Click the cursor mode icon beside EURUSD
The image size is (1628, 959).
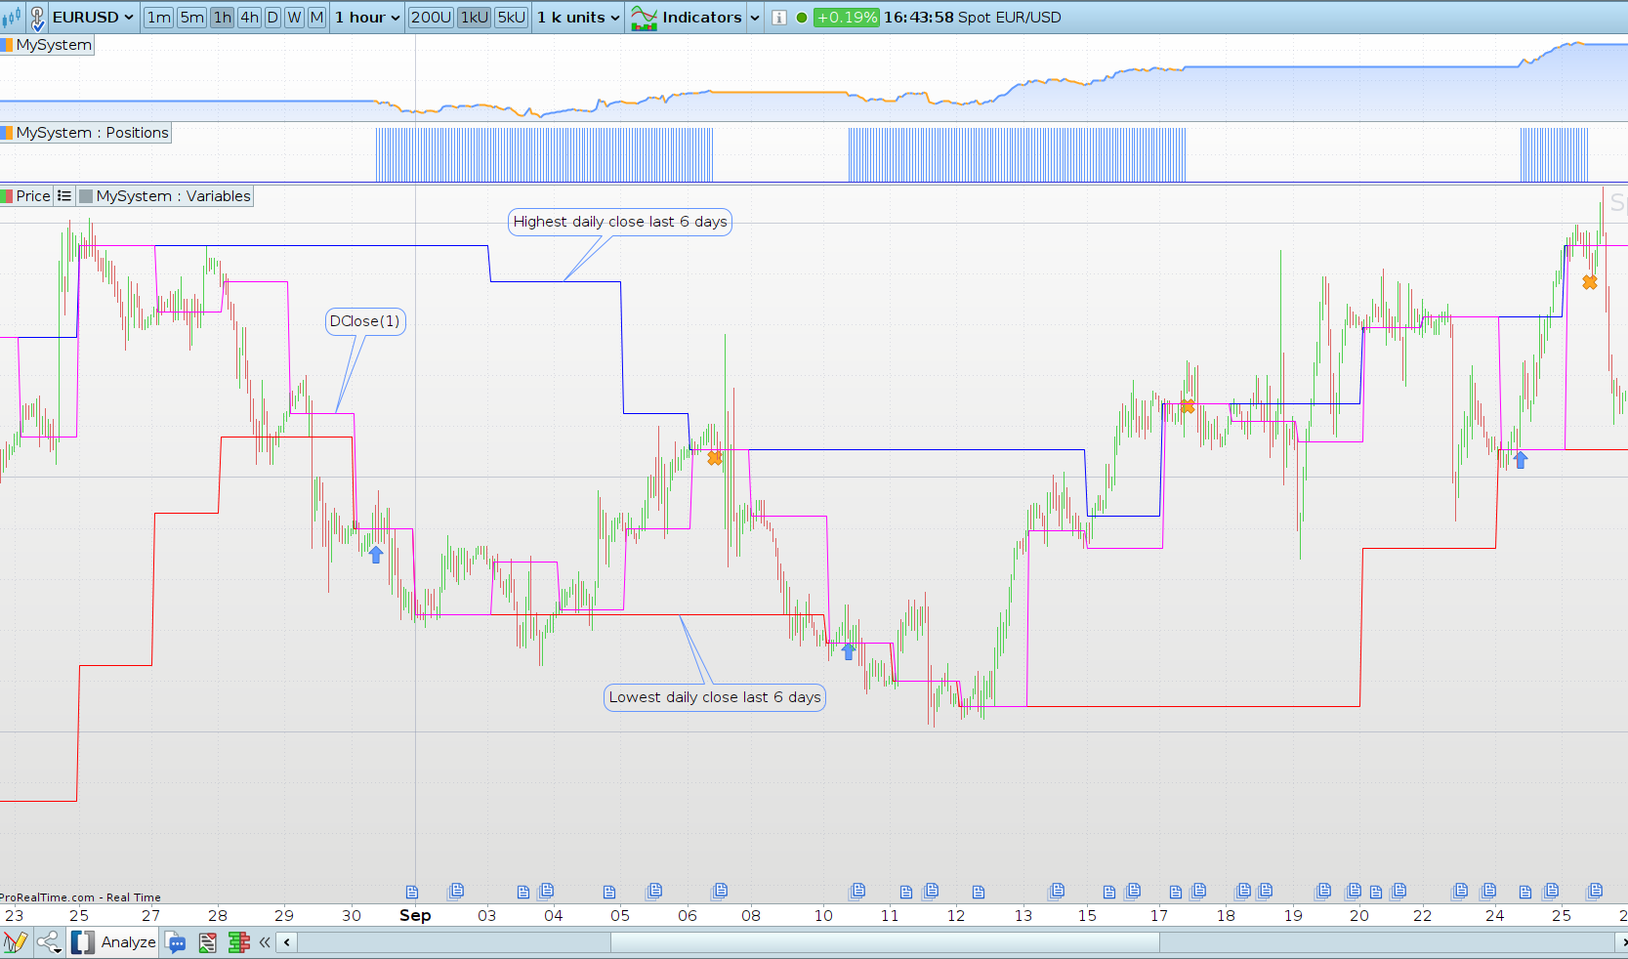pyautogui.click(x=37, y=18)
